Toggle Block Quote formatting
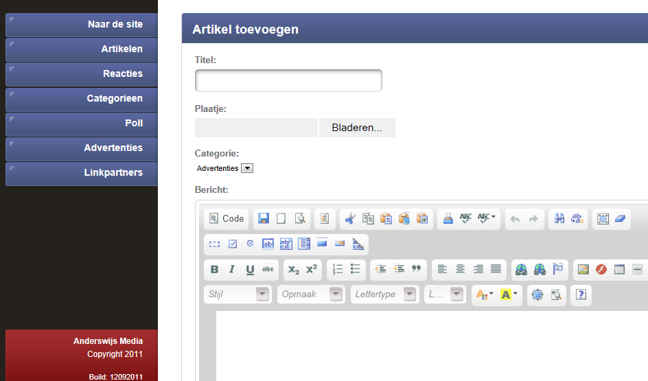 (x=417, y=269)
